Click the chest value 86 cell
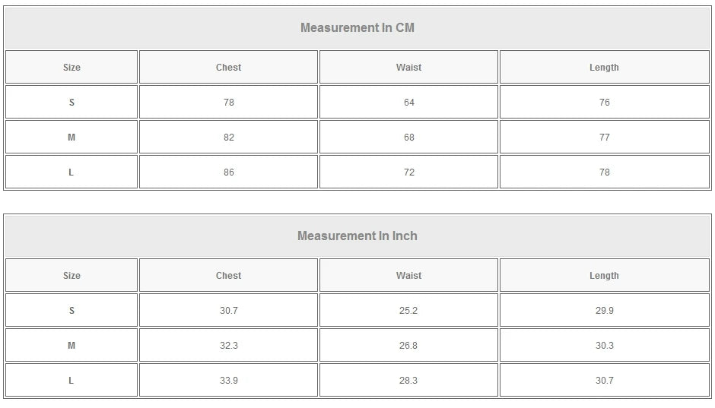This screenshot has height=408, width=715. coord(228,172)
